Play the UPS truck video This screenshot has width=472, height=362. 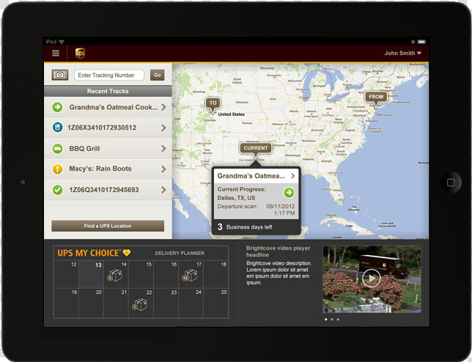click(x=371, y=278)
